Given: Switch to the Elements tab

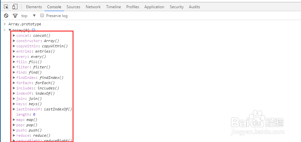Looking at the screenshot, I should 34,7.
